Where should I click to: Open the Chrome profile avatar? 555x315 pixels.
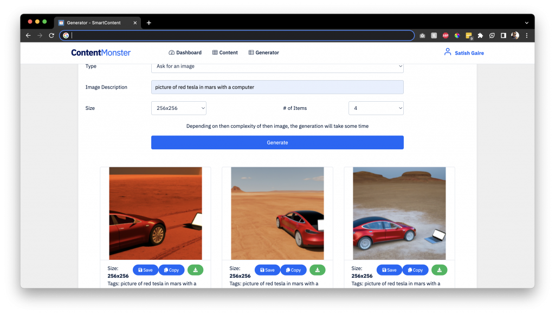pos(515,35)
